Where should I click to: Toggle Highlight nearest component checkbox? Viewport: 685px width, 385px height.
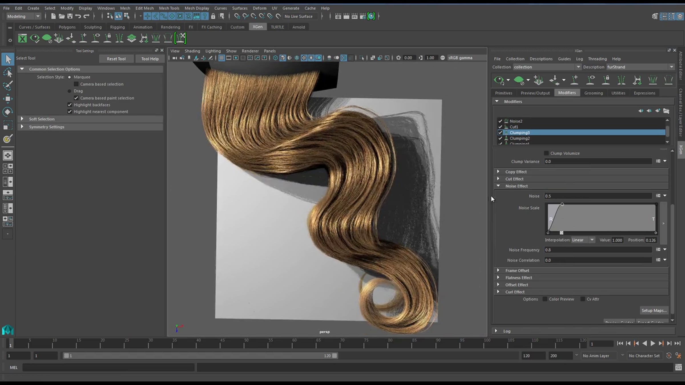pos(70,112)
